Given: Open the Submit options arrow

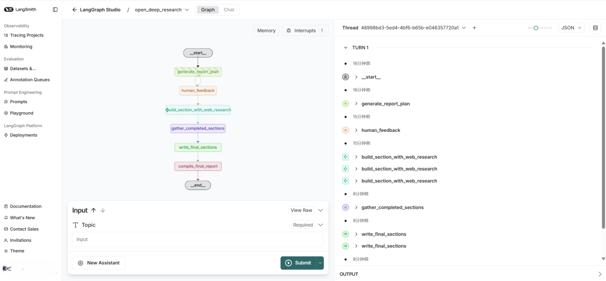Looking at the screenshot, I should (320, 263).
